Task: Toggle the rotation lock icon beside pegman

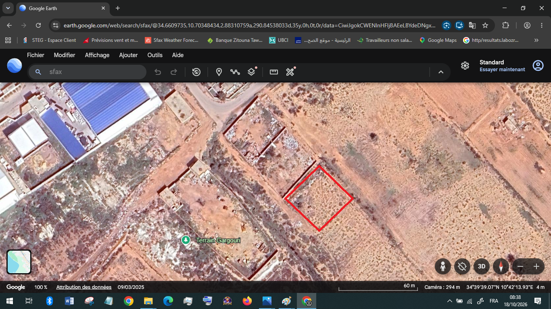Action: pos(462,266)
